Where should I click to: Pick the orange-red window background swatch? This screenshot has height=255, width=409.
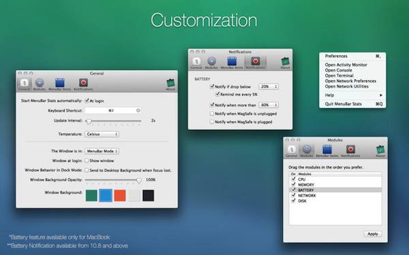(x=120, y=196)
